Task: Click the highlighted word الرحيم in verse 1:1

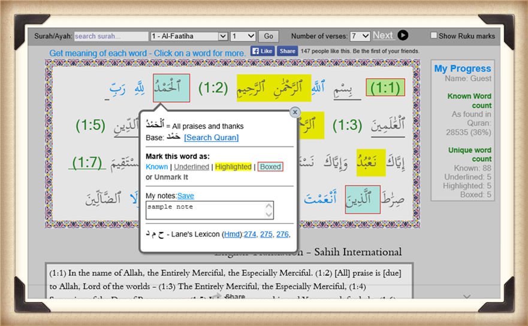Action: (252, 88)
